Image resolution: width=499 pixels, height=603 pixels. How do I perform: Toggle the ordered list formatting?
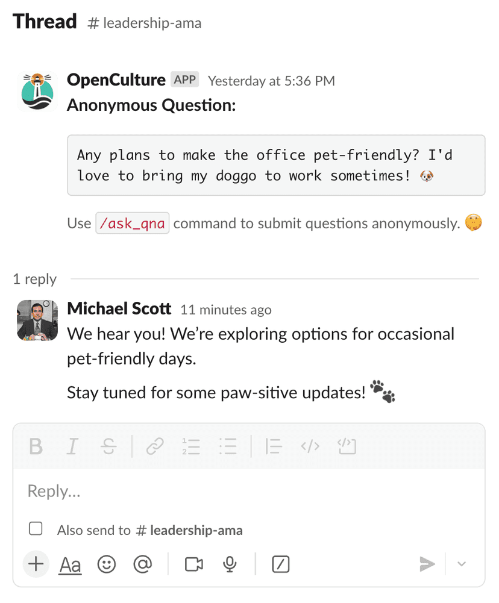coord(191,446)
